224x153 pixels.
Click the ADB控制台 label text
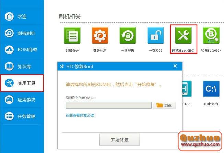tap(211, 104)
